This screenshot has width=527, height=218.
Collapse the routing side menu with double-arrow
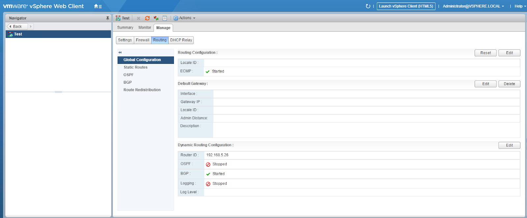pos(120,52)
